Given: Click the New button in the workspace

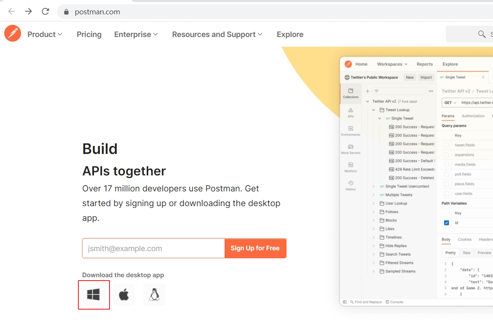Looking at the screenshot, I should [x=410, y=77].
